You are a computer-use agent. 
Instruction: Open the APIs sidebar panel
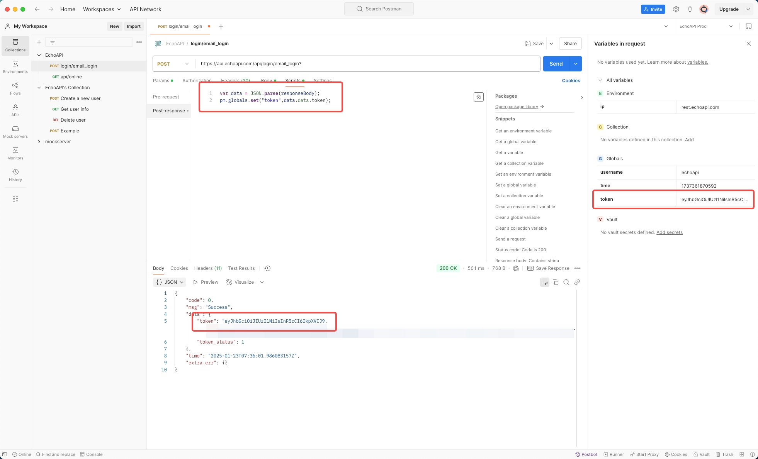(x=15, y=110)
